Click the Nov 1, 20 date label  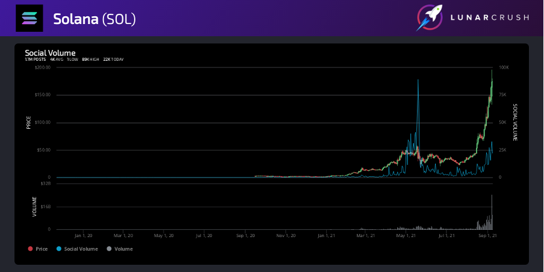click(x=286, y=236)
